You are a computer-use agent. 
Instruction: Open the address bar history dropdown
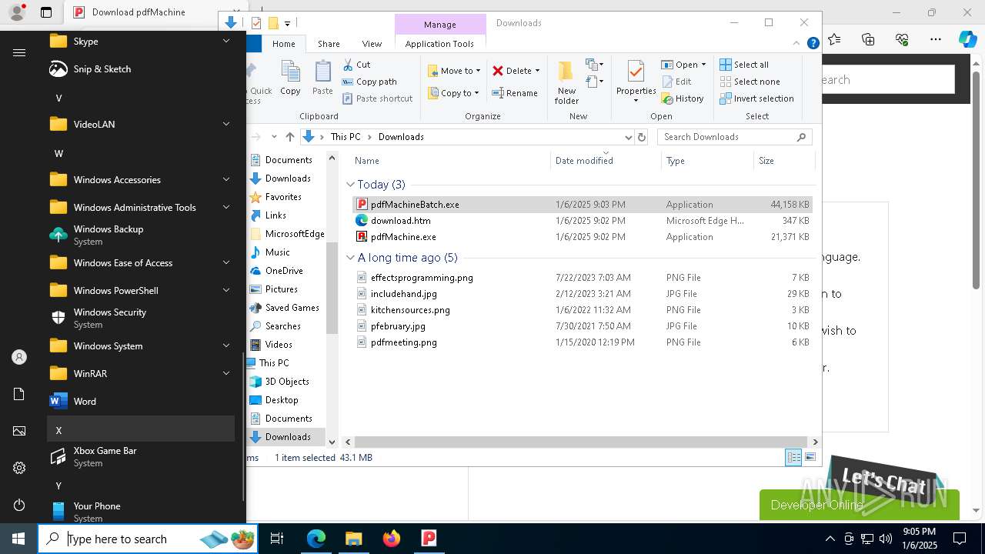(628, 137)
